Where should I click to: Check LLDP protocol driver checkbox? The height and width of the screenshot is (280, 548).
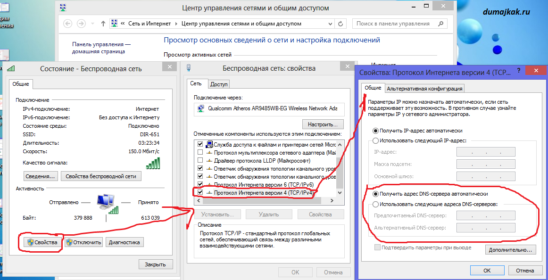point(200,160)
